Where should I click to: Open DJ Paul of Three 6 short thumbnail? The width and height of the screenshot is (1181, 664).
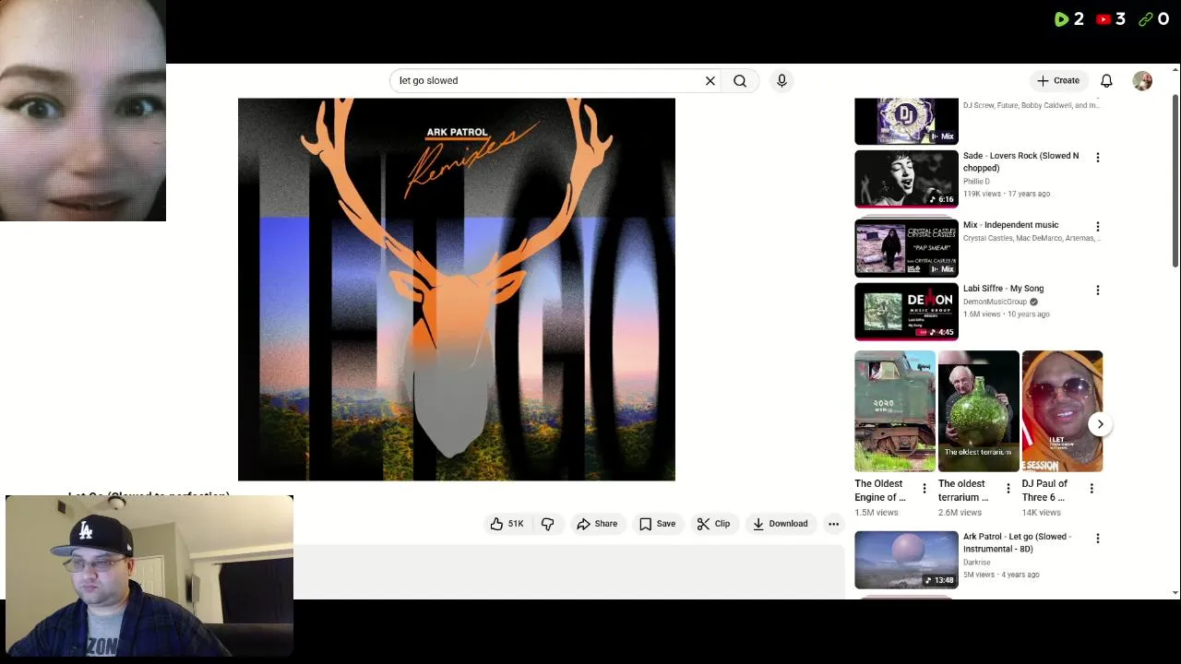coord(1062,411)
